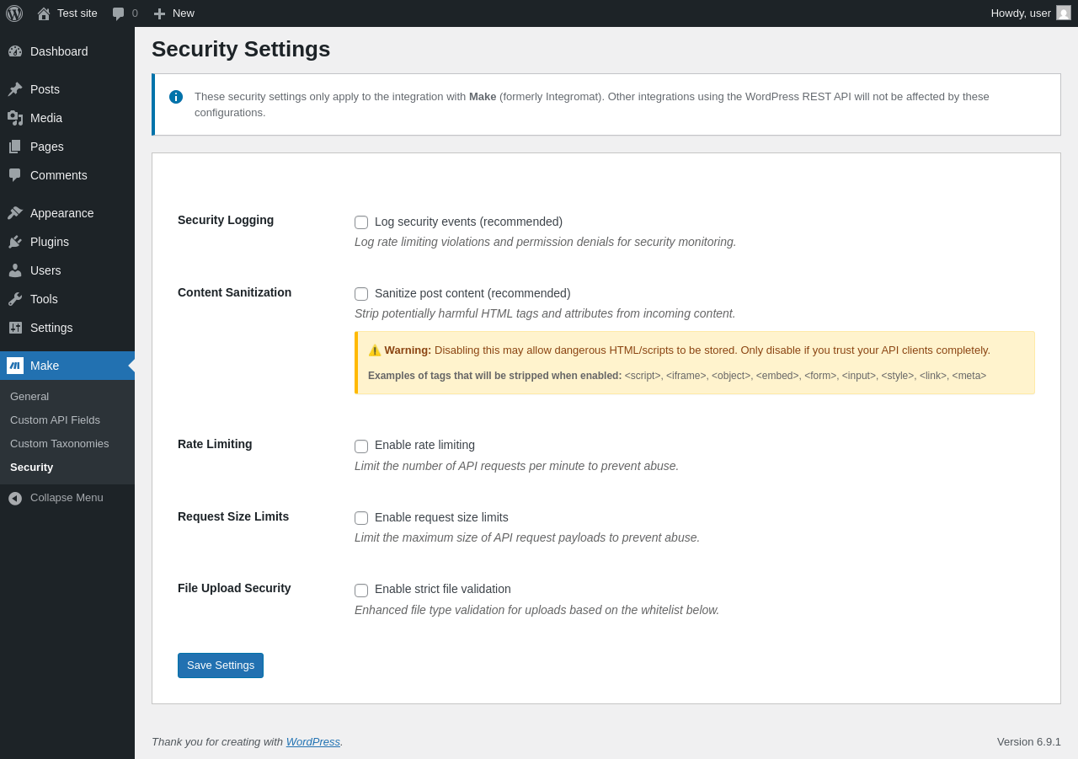This screenshot has height=759, width=1078.
Task: Click the Media library icon
Action: pos(15,118)
